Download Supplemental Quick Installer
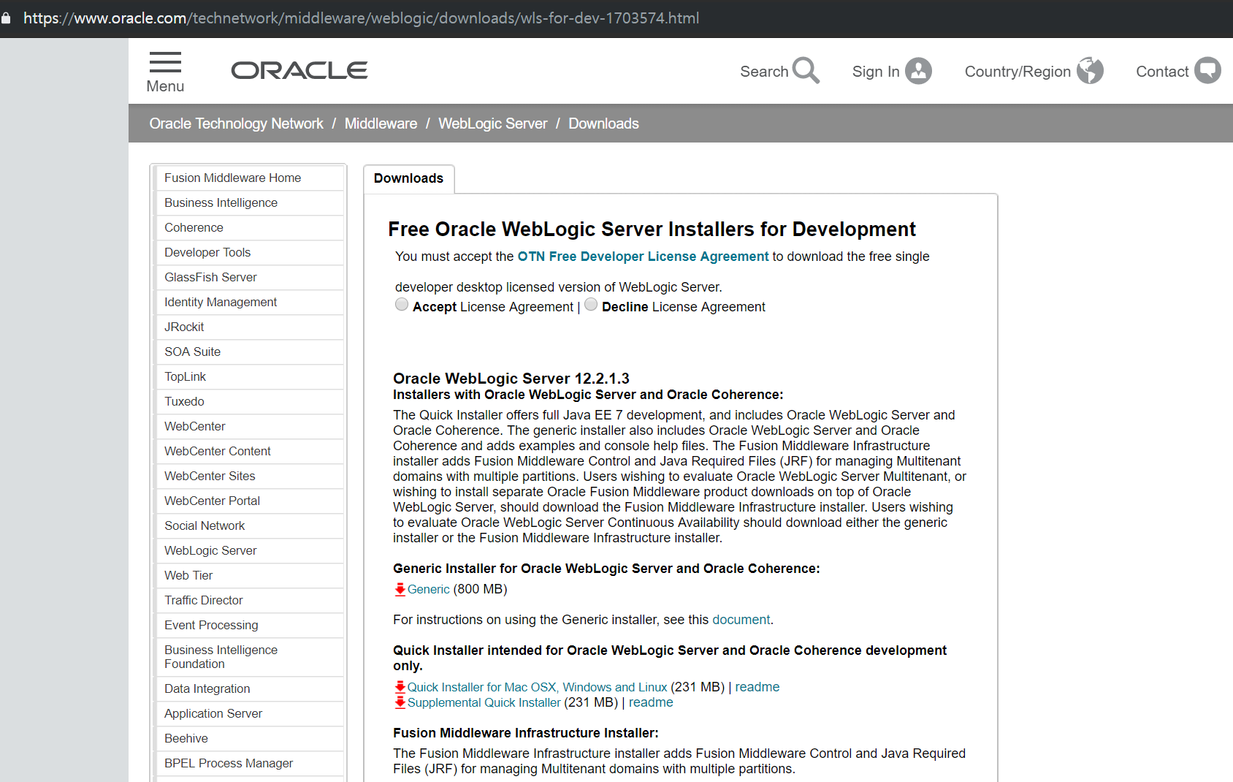The height and width of the screenshot is (782, 1233). (484, 702)
